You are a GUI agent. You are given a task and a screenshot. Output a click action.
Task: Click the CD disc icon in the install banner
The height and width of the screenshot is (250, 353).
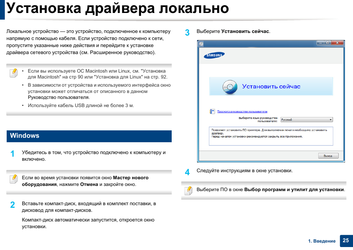[229, 87]
